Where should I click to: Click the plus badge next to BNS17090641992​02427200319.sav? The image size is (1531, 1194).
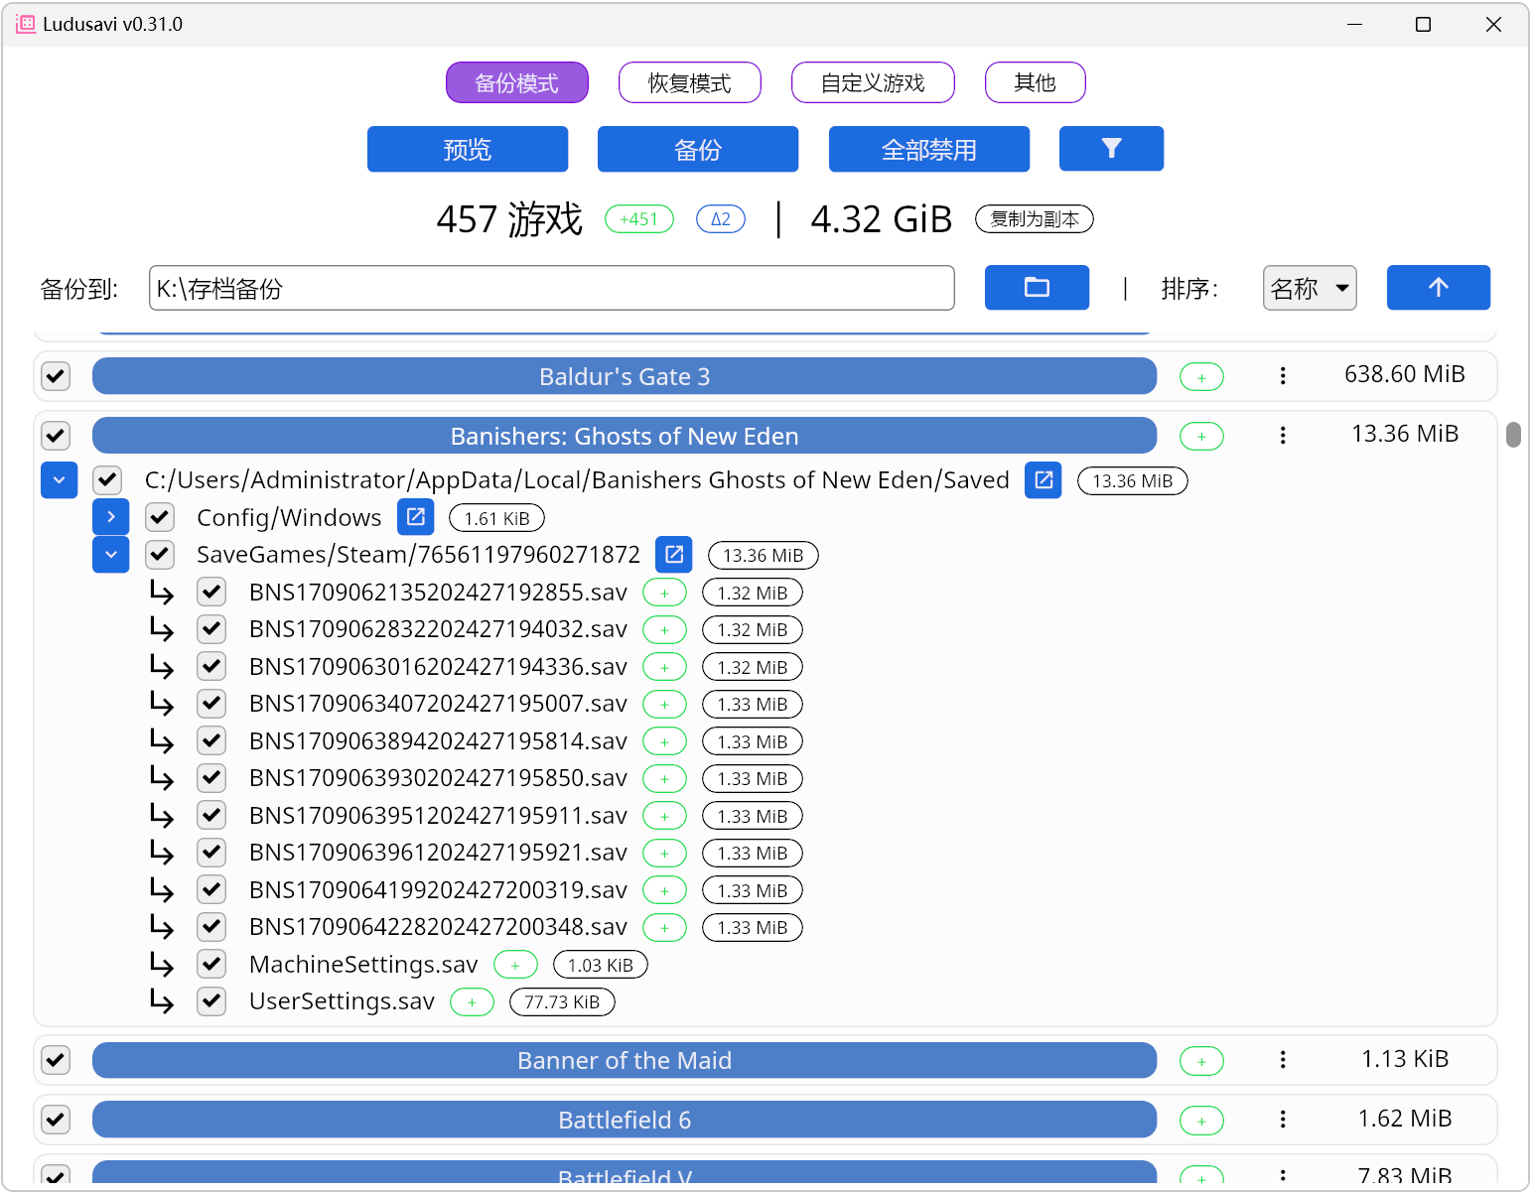pyautogui.click(x=664, y=891)
